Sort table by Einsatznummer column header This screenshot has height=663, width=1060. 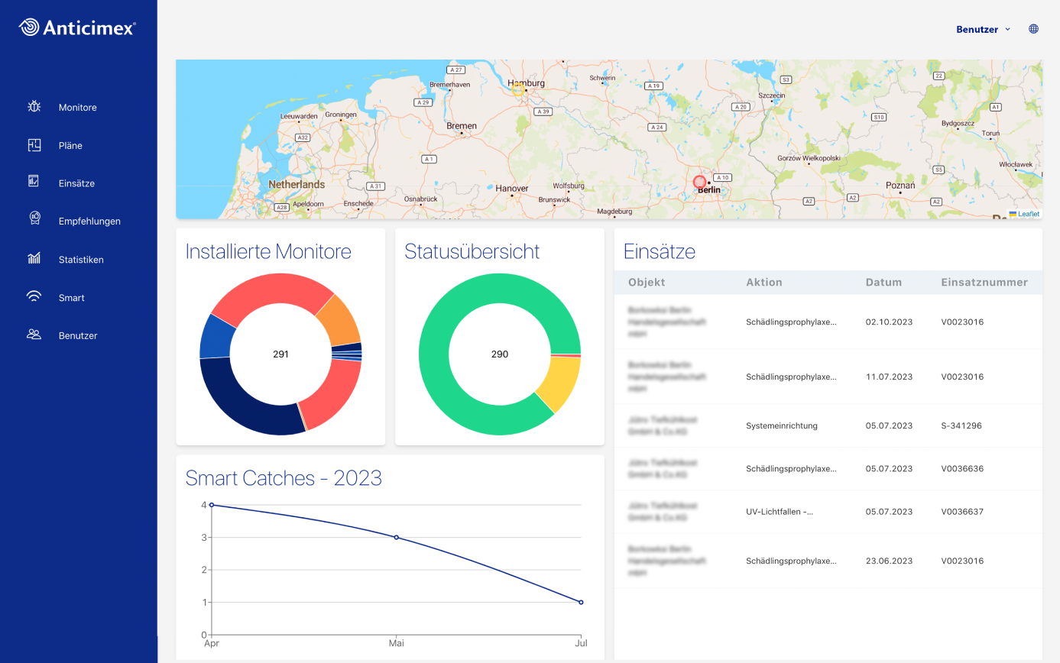click(984, 282)
